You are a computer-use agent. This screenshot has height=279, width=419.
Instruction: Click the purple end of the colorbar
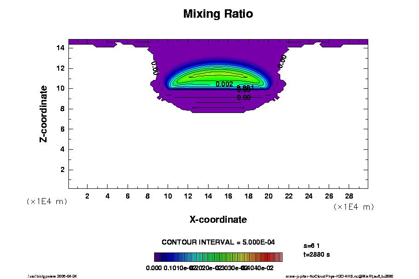point(157,257)
